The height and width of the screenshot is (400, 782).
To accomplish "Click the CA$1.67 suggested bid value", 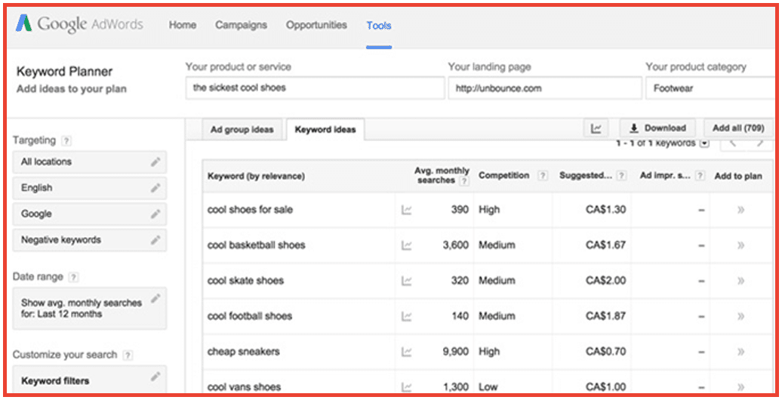I will tap(605, 245).
